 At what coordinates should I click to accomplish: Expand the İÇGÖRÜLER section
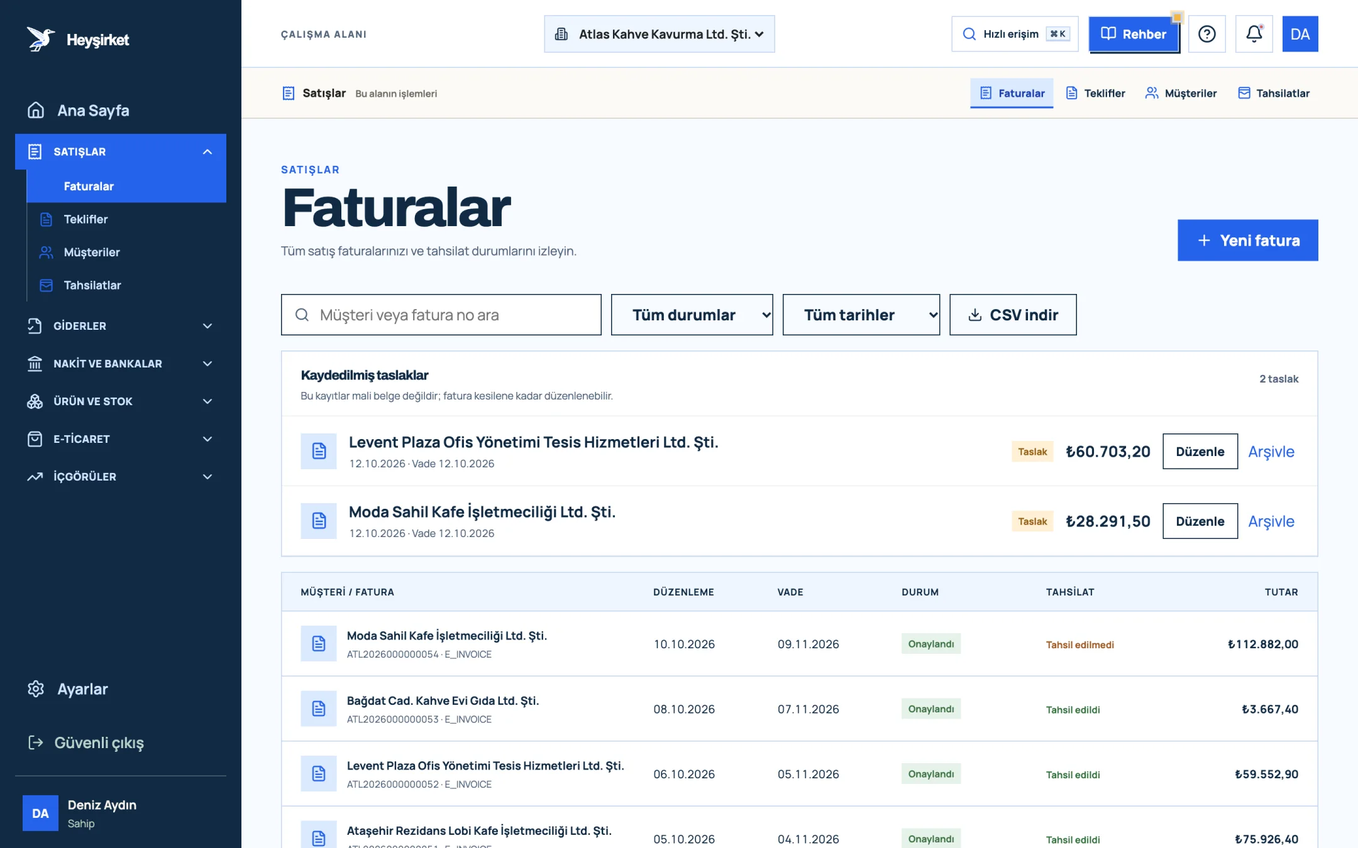click(x=121, y=476)
